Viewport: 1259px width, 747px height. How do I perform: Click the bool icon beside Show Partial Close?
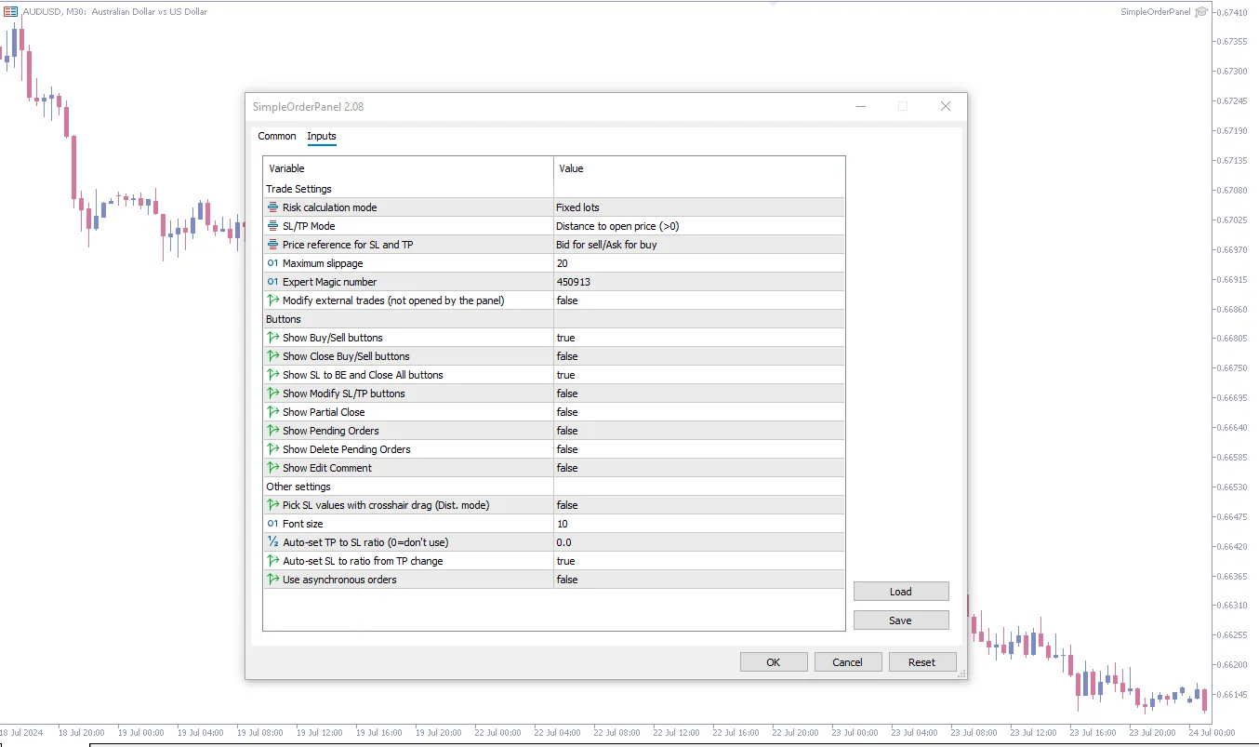[272, 412]
